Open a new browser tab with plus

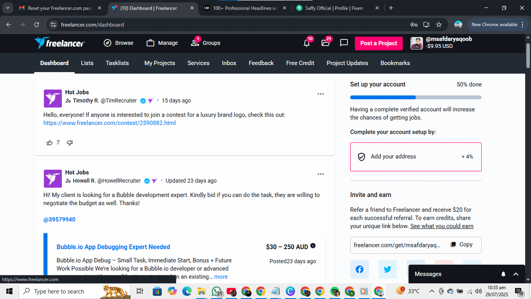[x=391, y=8]
